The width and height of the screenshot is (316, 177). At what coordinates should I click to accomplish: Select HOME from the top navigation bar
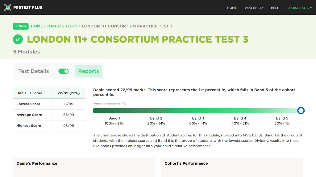232,8
